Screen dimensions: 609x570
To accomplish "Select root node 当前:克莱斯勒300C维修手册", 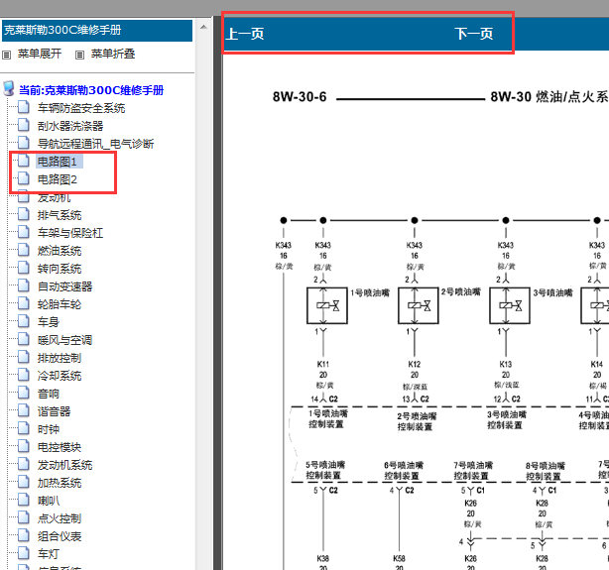I will 91,90.
